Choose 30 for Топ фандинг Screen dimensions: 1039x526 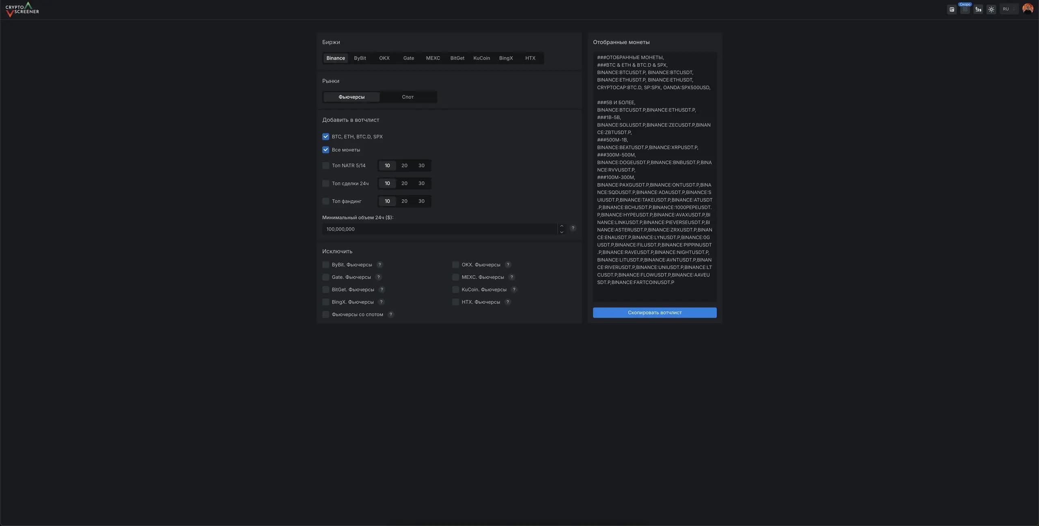[421, 201]
